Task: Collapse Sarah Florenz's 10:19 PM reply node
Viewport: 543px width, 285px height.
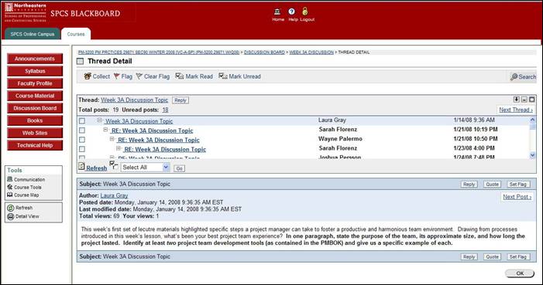Action: point(105,130)
